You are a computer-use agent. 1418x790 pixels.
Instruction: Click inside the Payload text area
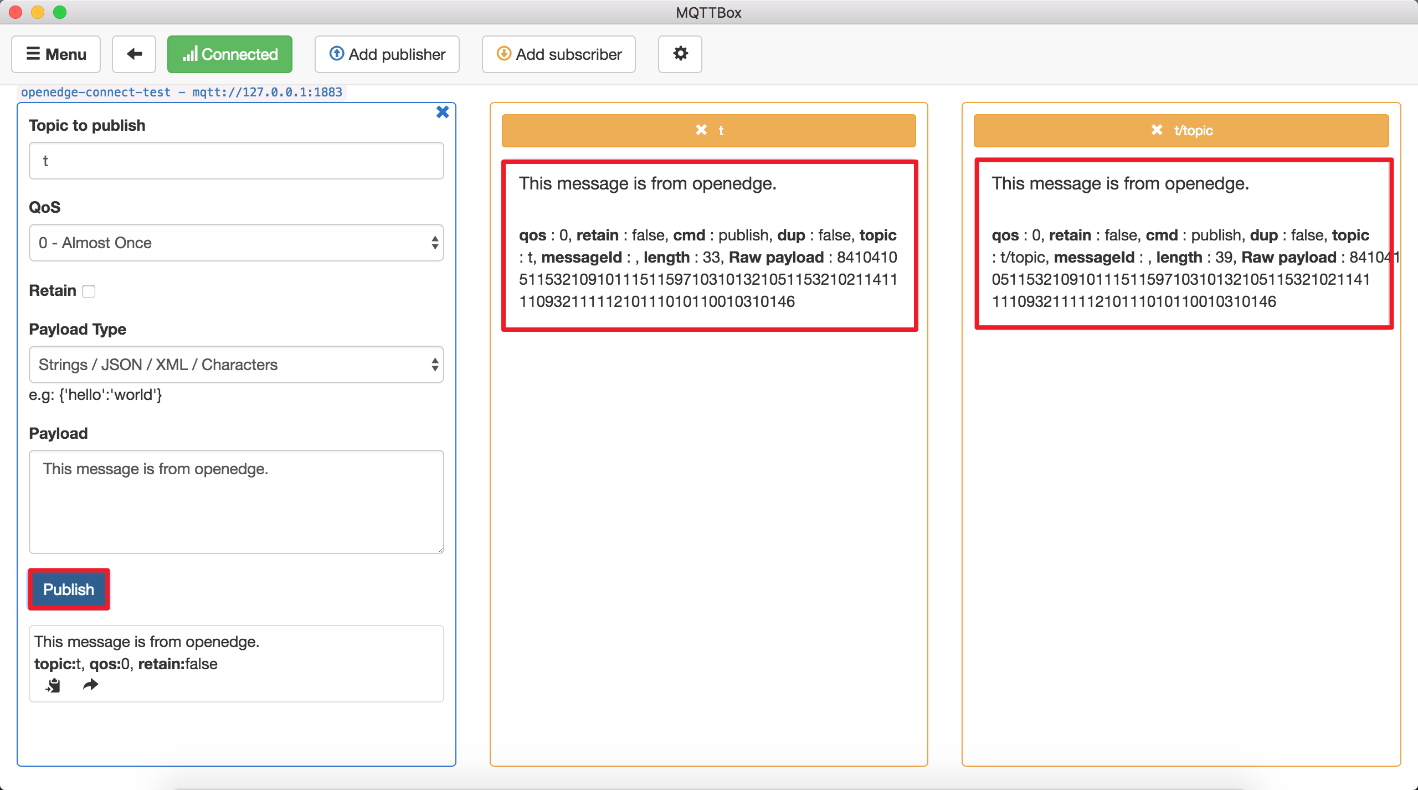pos(236,501)
